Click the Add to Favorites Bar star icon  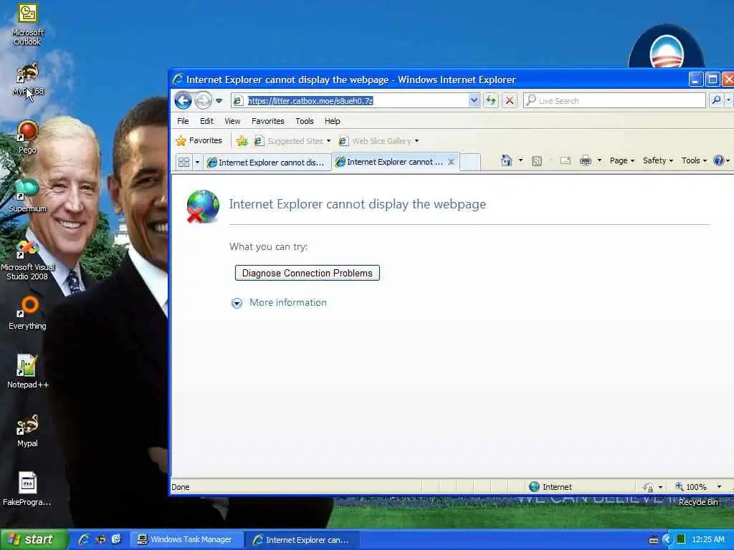click(242, 141)
